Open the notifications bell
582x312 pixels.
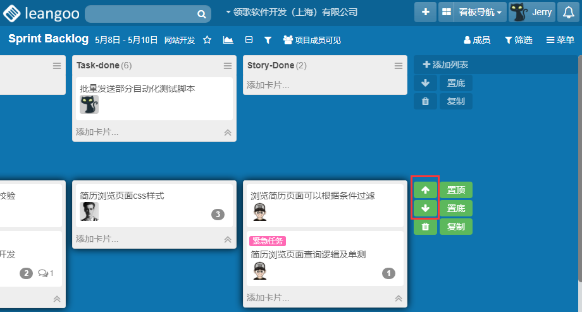pyautogui.click(x=568, y=12)
